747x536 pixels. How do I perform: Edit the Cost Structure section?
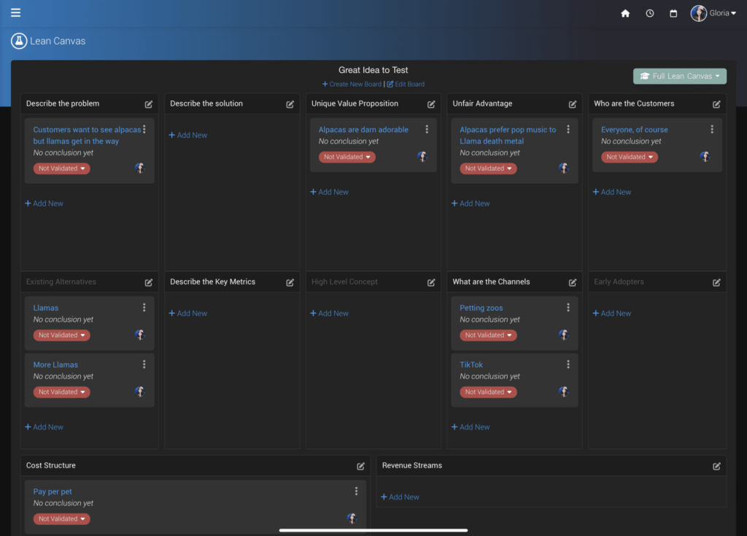coord(360,467)
